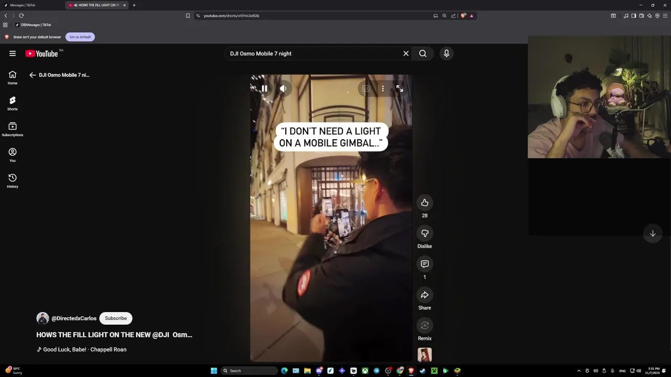Pause the playing Short video

point(264,88)
